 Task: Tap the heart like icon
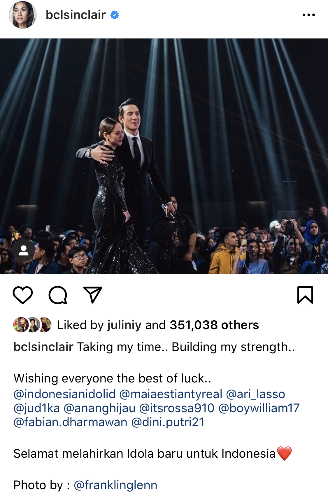[23, 295]
